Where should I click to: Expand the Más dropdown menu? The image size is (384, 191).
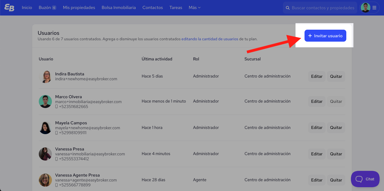point(194,8)
